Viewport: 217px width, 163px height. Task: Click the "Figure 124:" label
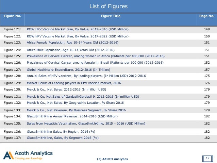pyautogui.click(x=12, y=50)
